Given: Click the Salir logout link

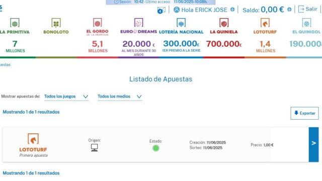Looking at the screenshot, I should pyautogui.click(x=307, y=9).
